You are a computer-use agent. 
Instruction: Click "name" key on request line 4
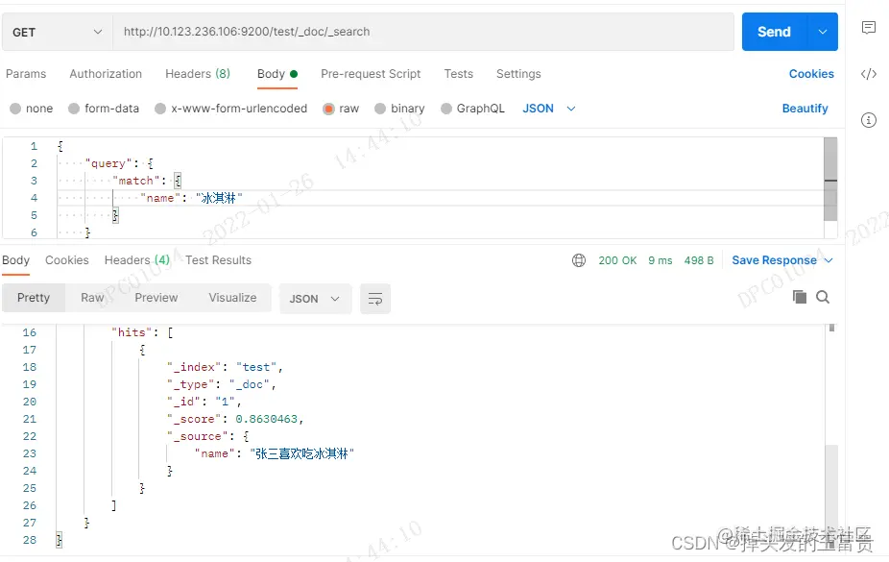coord(160,198)
